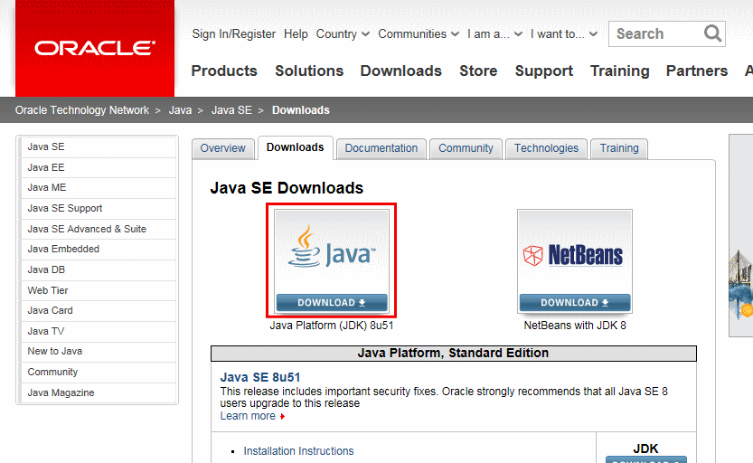
Task: Open the "I am a..." dropdown
Action: pos(493,34)
